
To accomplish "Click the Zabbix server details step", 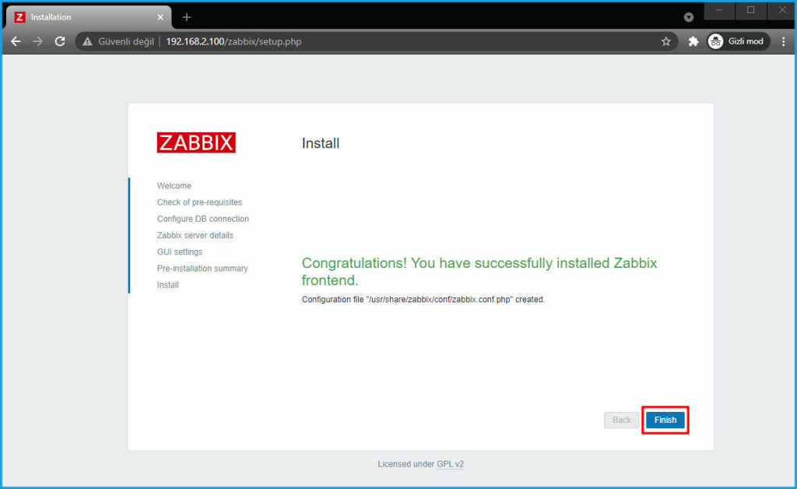I will point(195,235).
